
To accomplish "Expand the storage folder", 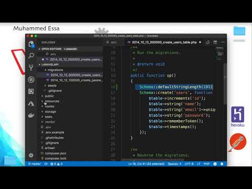I will [x=70, y=111].
